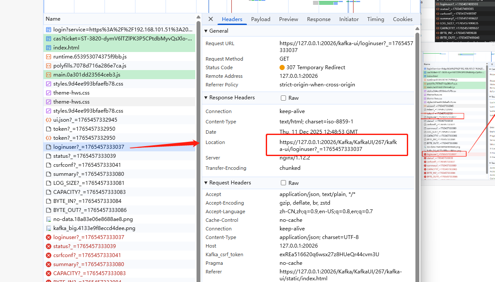Click the file icon of the highlighted loginuser?_=1765457333037
This screenshot has height=282, width=495.
(x=48, y=147)
